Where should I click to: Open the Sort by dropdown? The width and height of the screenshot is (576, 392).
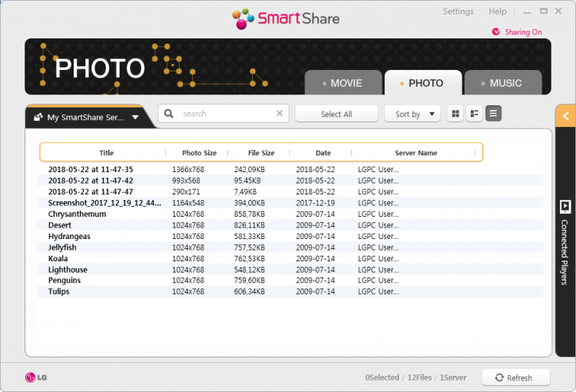[412, 114]
